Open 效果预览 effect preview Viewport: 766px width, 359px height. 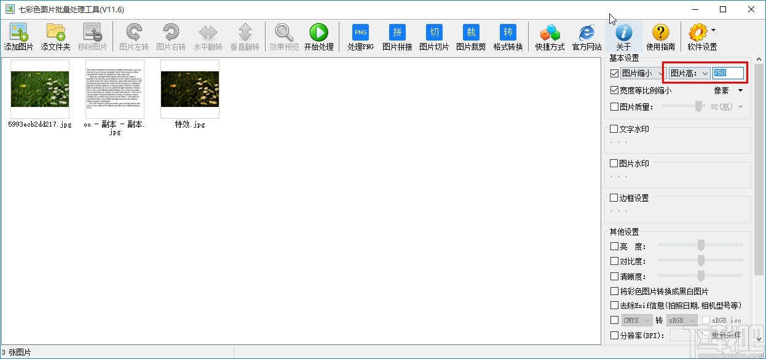(284, 37)
